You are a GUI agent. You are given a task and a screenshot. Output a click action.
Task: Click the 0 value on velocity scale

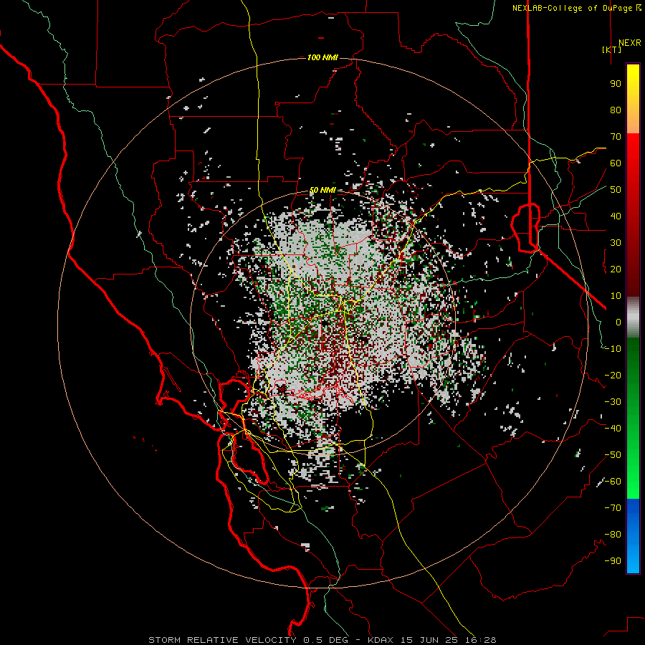(618, 322)
